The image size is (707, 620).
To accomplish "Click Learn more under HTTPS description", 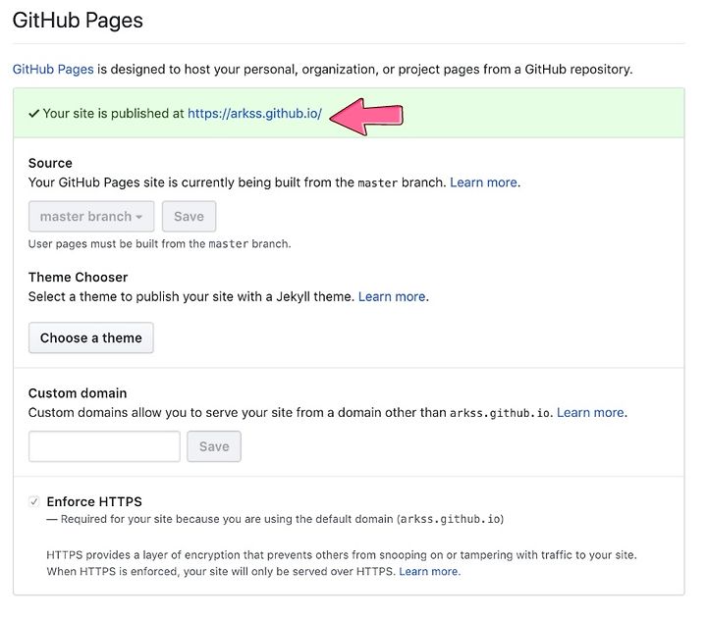I will point(429,571).
